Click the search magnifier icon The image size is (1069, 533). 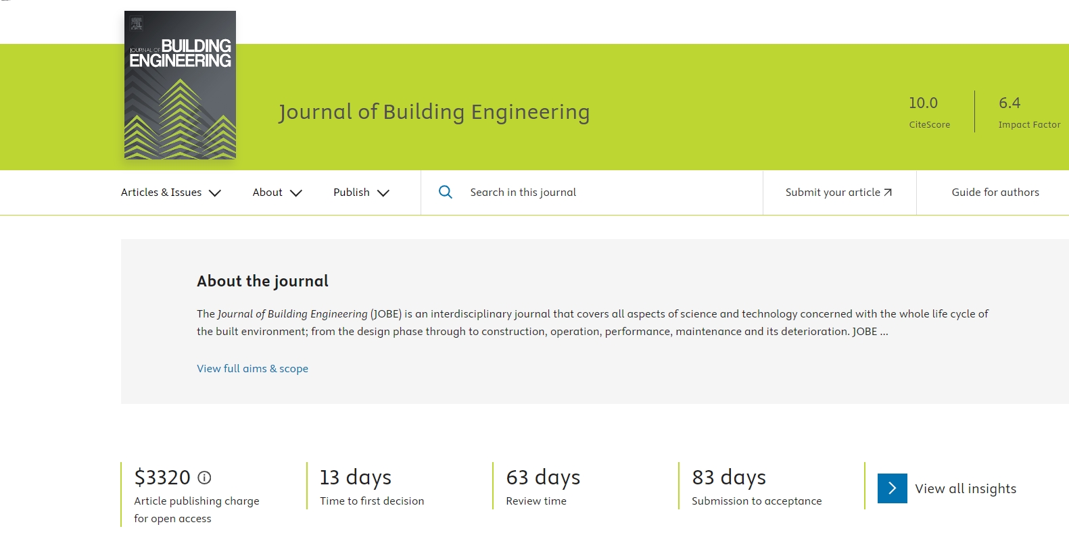click(x=446, y=193)
